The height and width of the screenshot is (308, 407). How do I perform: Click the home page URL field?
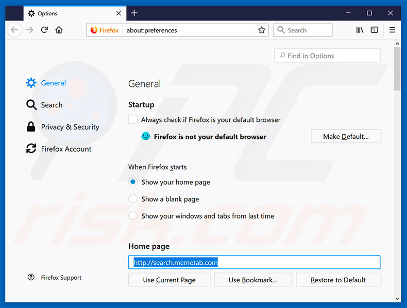[255, 262]
